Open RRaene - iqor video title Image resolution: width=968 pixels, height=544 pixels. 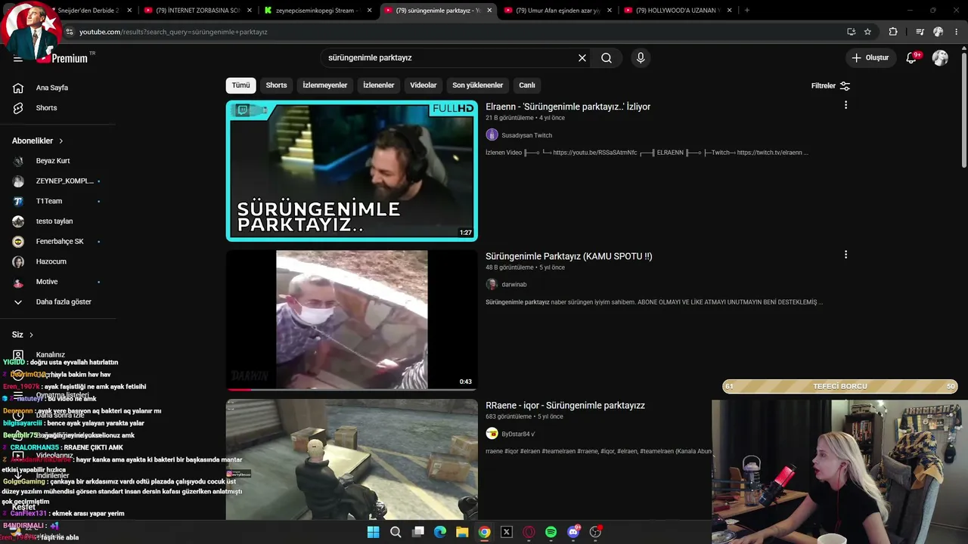click(x=565, y=406)
